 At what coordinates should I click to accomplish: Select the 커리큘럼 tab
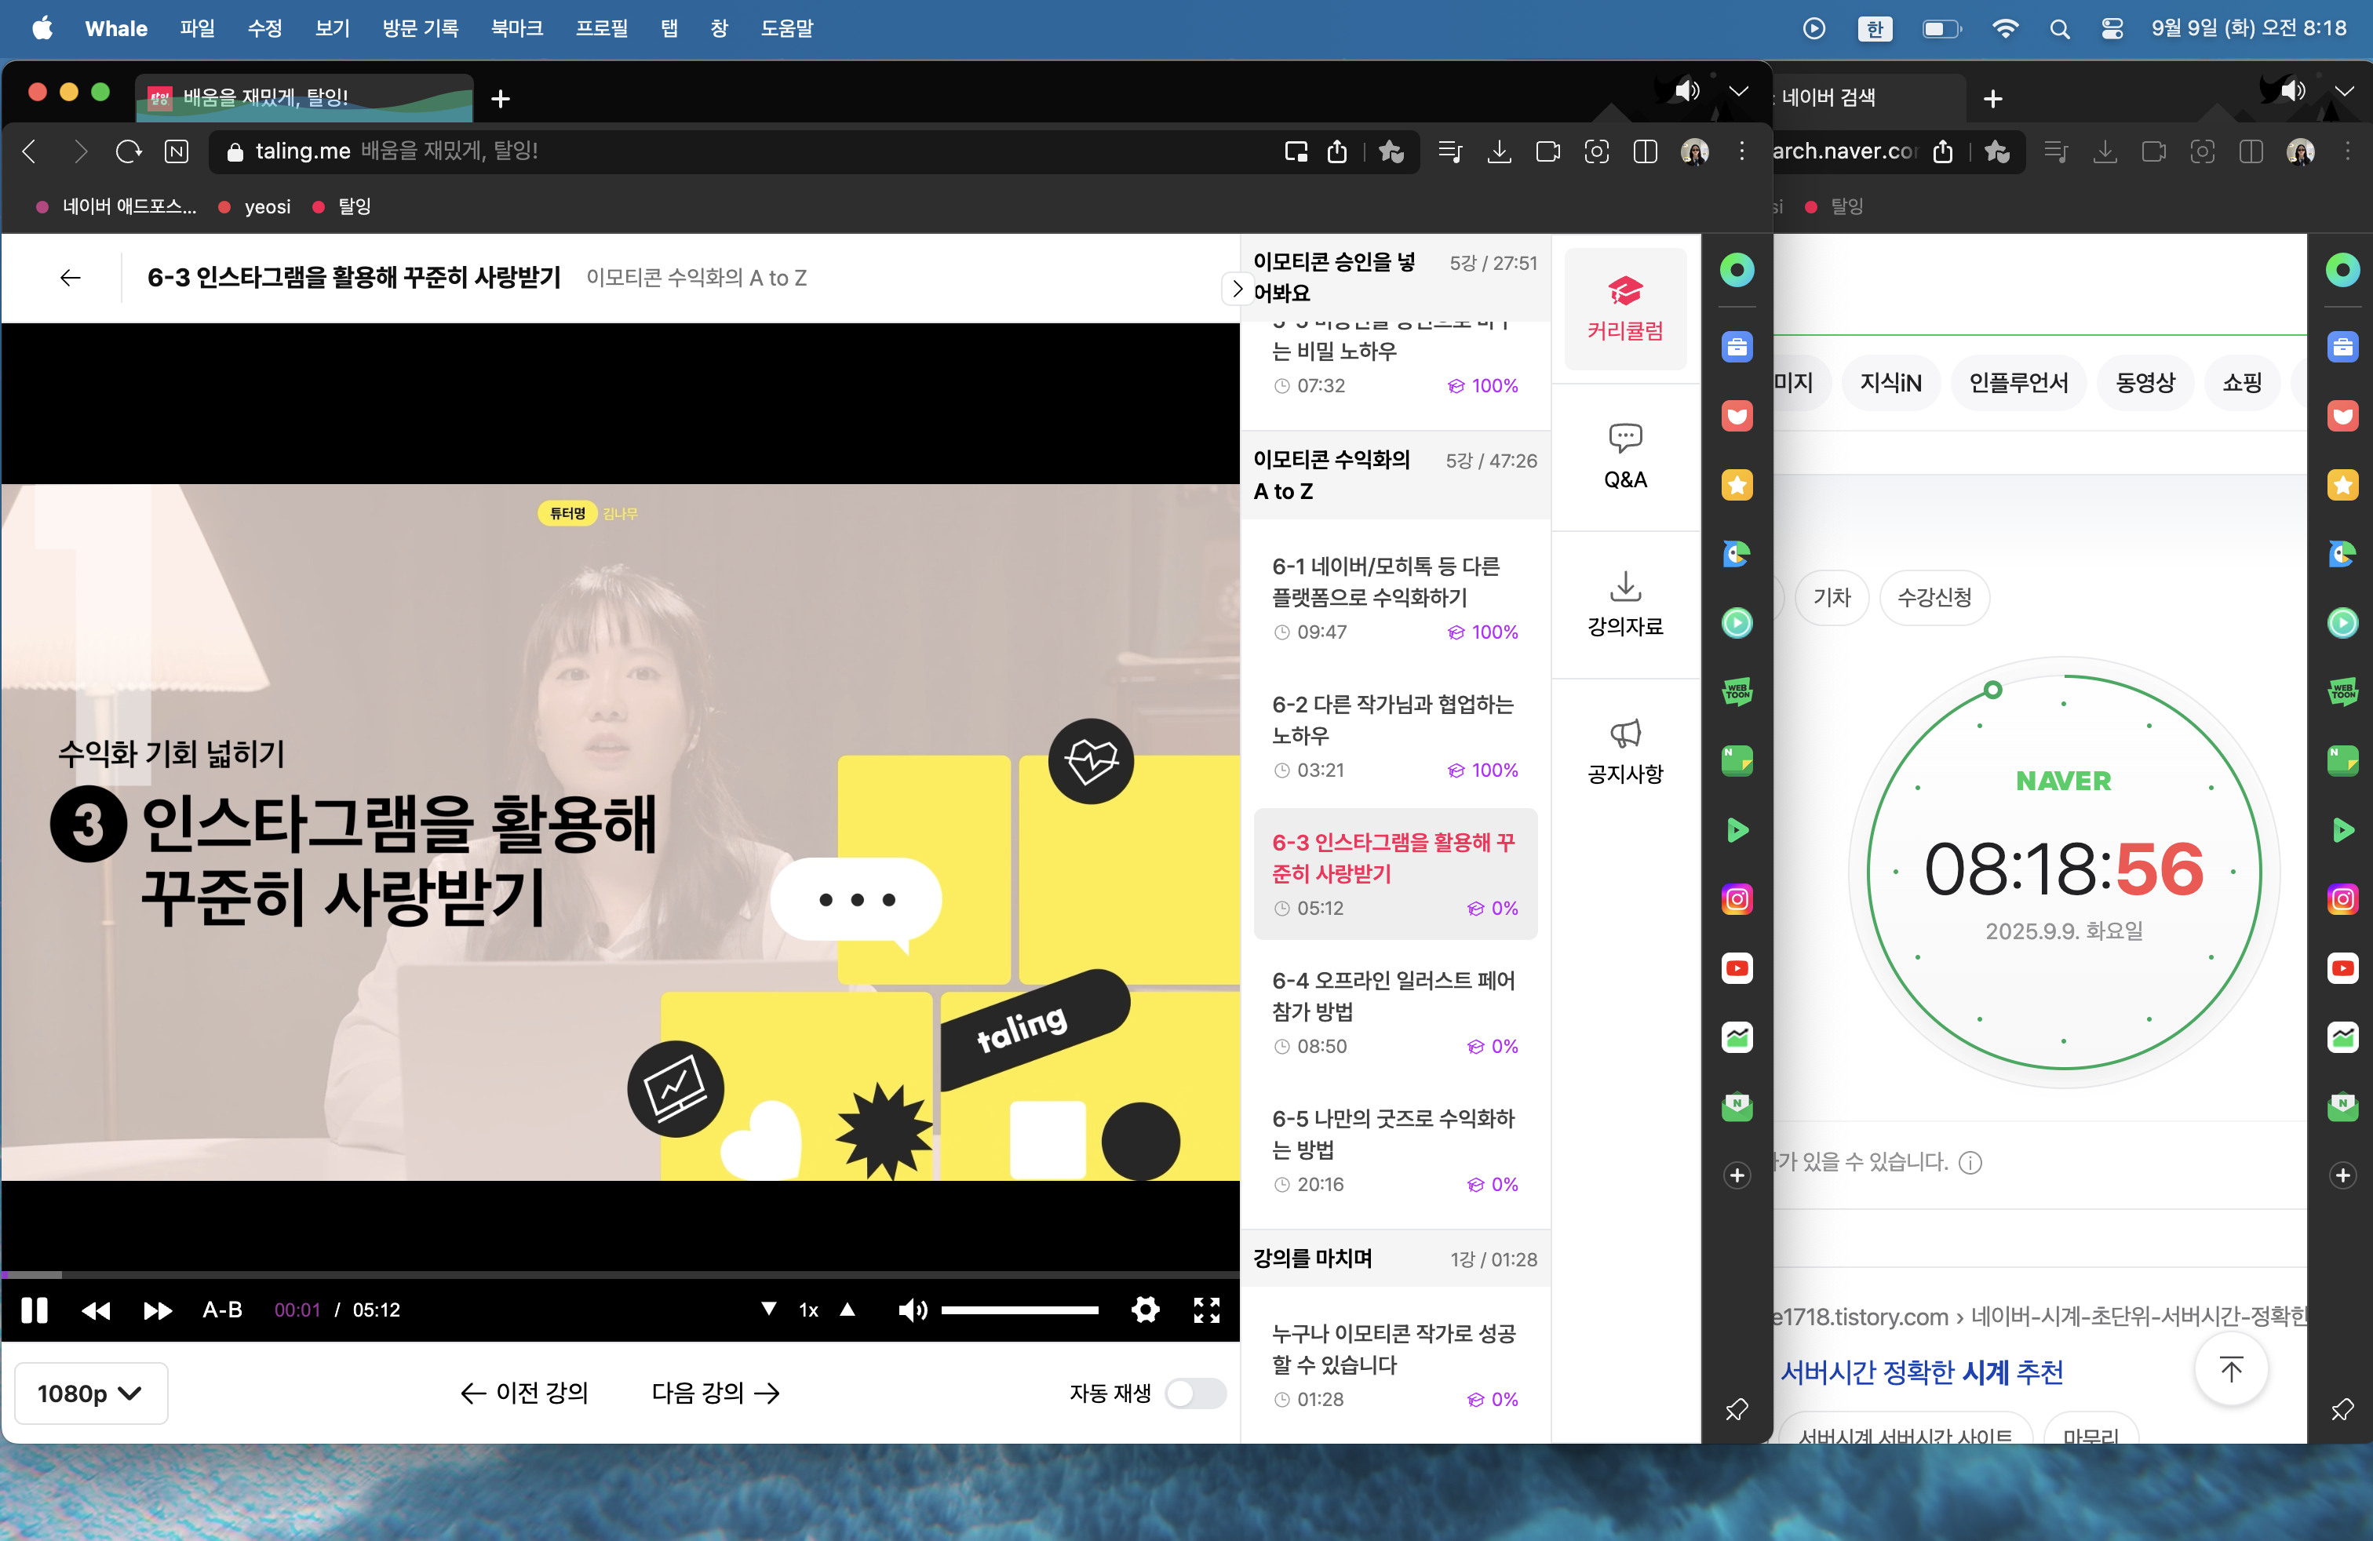(1624, 309)
